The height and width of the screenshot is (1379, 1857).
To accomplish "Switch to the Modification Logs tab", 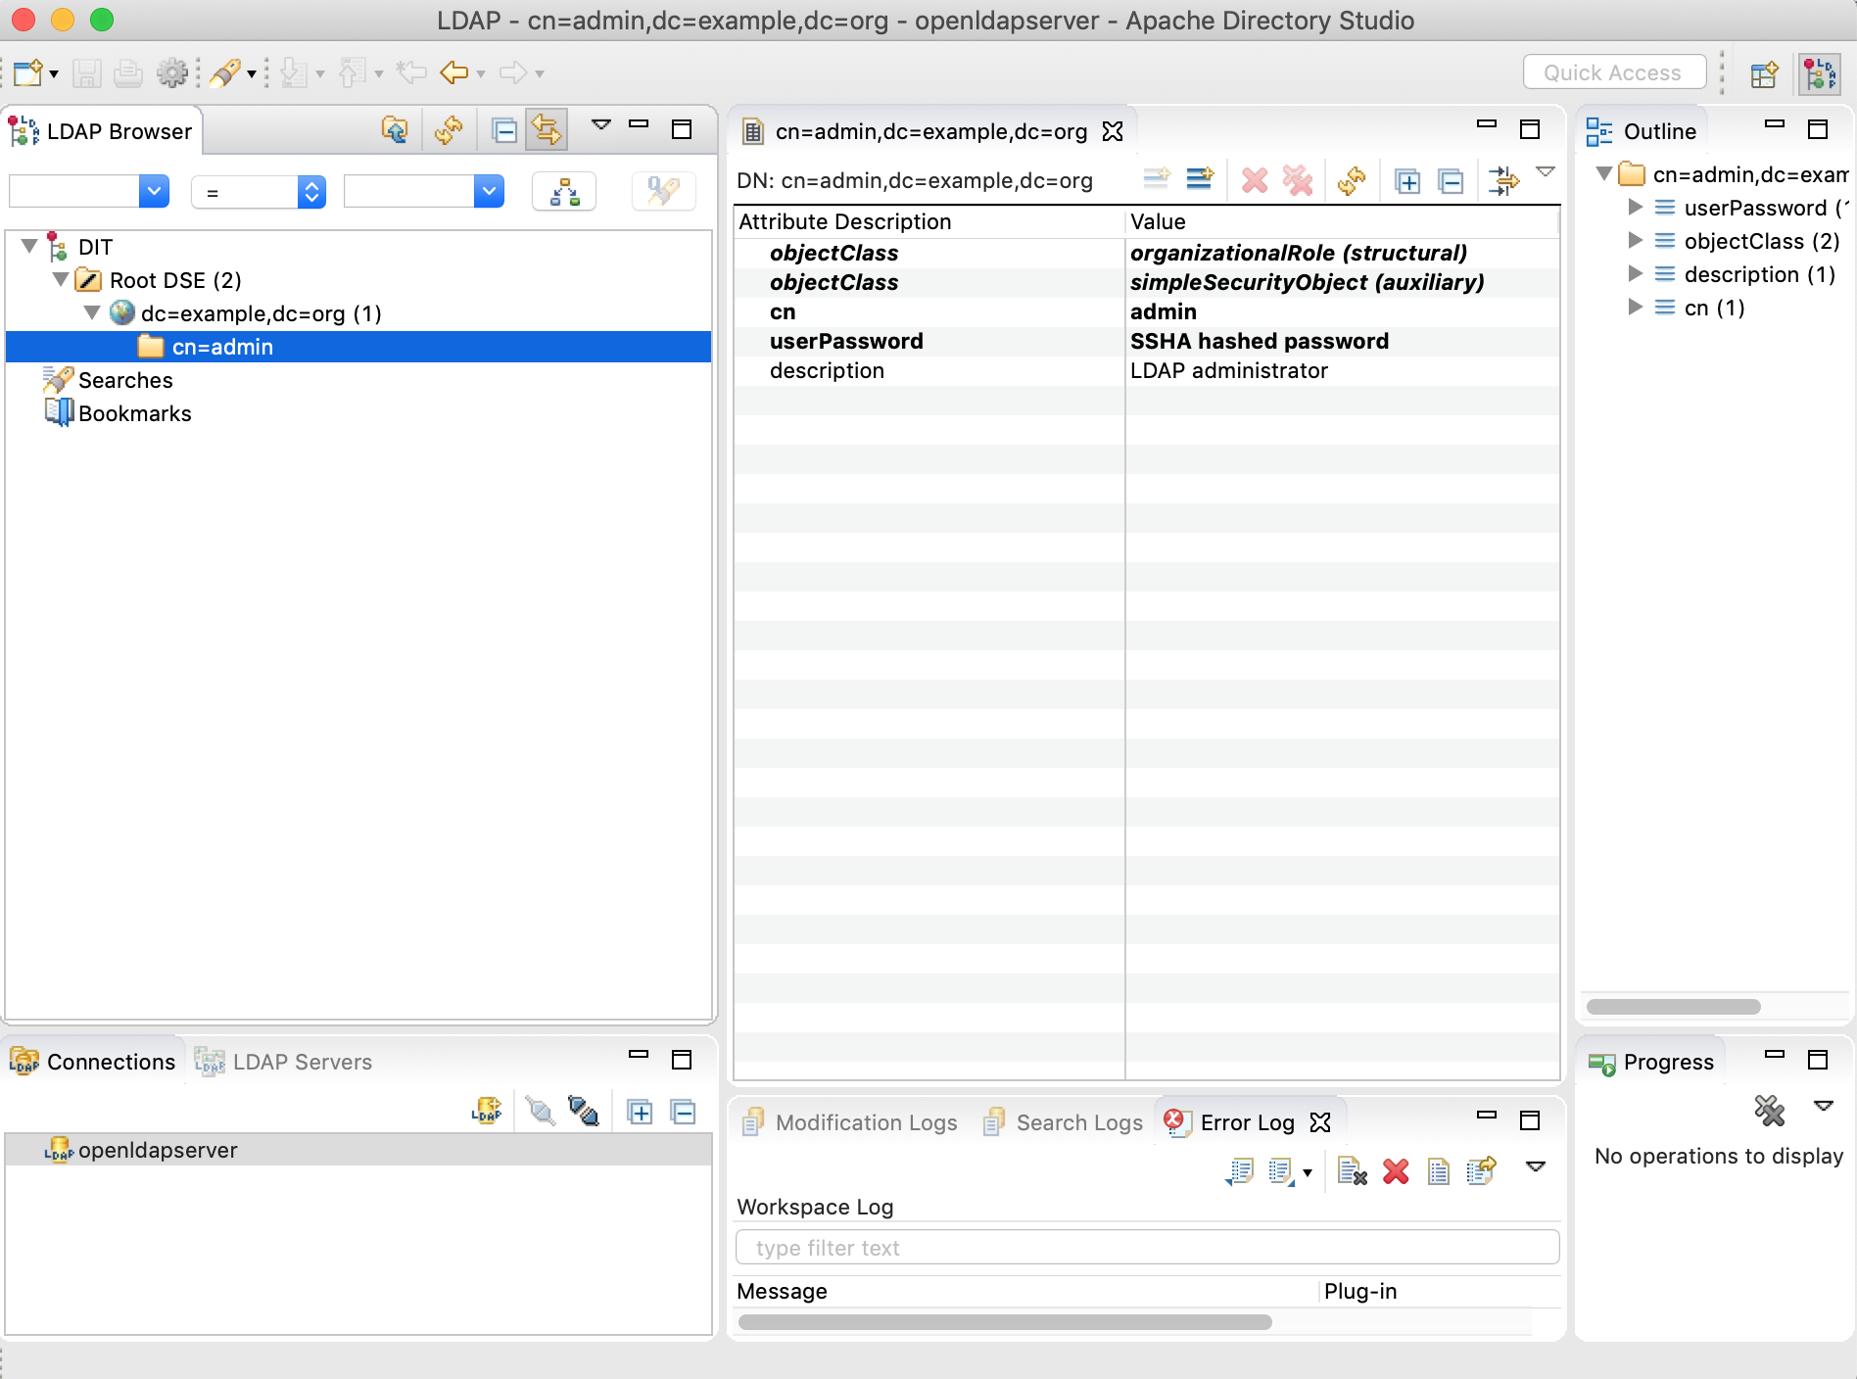I will (x=864, y=1122).
